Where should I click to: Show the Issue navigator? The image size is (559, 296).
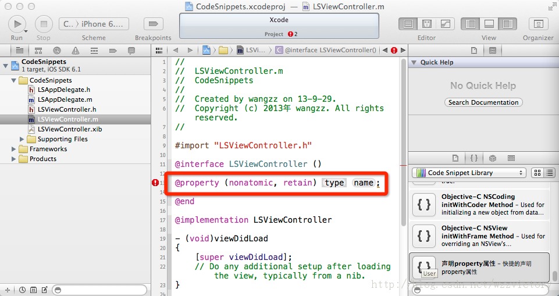(x=76, y=51)
